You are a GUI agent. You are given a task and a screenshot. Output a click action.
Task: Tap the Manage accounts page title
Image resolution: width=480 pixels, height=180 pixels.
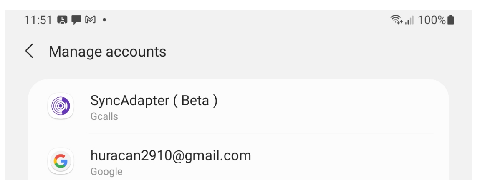tap(107, 52)
